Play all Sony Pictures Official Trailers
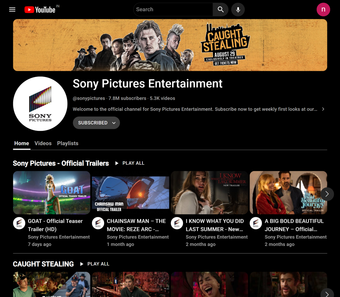This screenshot has width=340, height=297. point(130,163)
